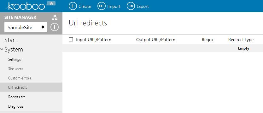Go to Site users page
The height and width of the screenshot is (113, 263).
[x=15, y=69]
